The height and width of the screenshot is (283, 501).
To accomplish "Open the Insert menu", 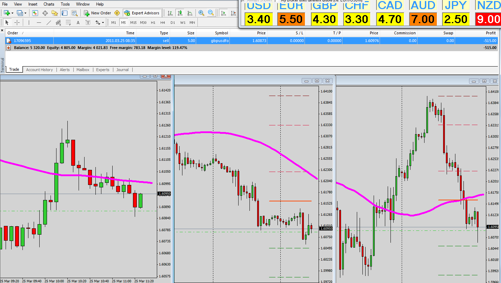I will click(x=33, y=4).
